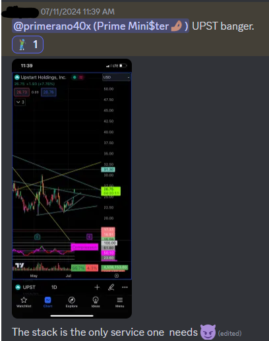Click the red 4.3% volume label
The width and height of the screenshot is (269, 341).
point(92,268)
